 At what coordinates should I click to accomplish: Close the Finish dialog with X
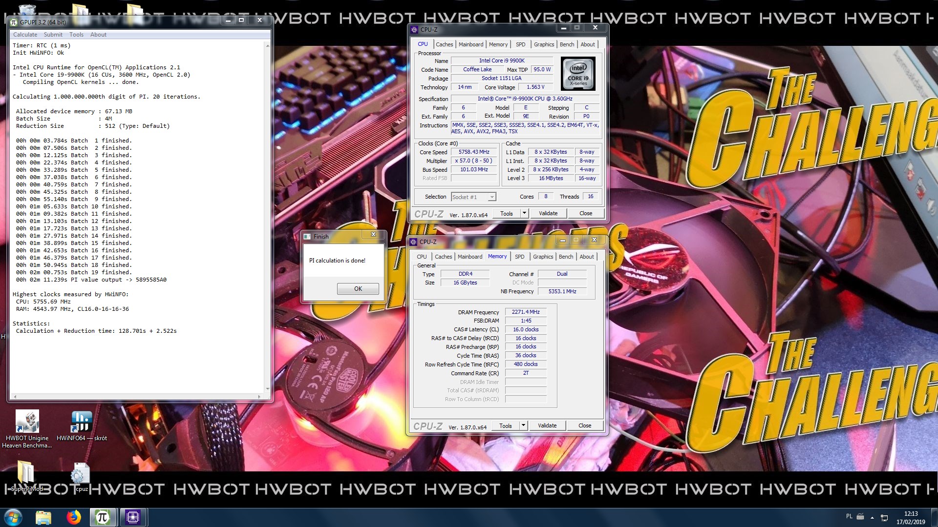(373, 235)
